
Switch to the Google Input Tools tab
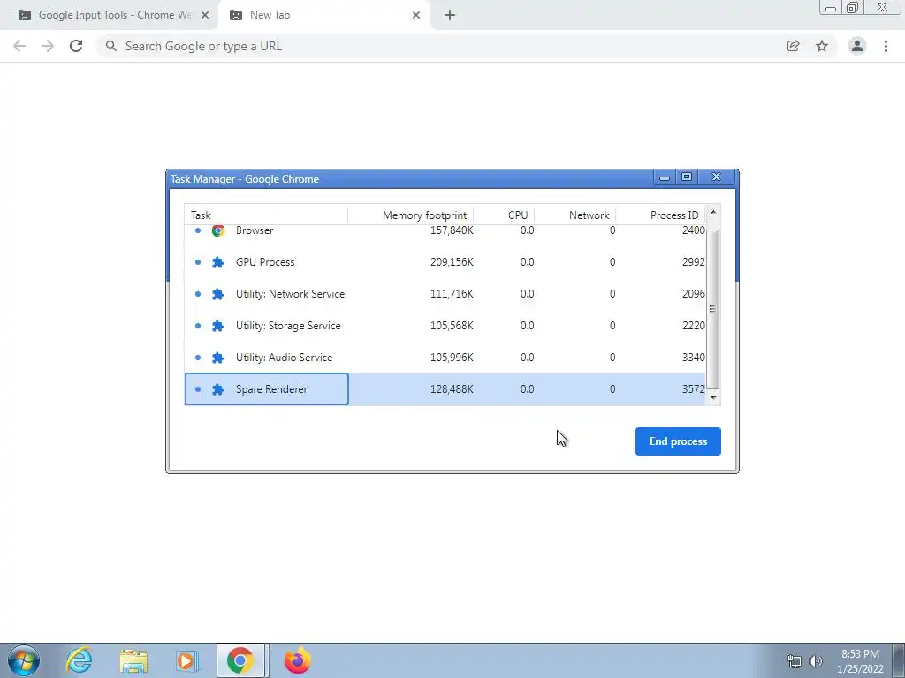pos(109,15)
